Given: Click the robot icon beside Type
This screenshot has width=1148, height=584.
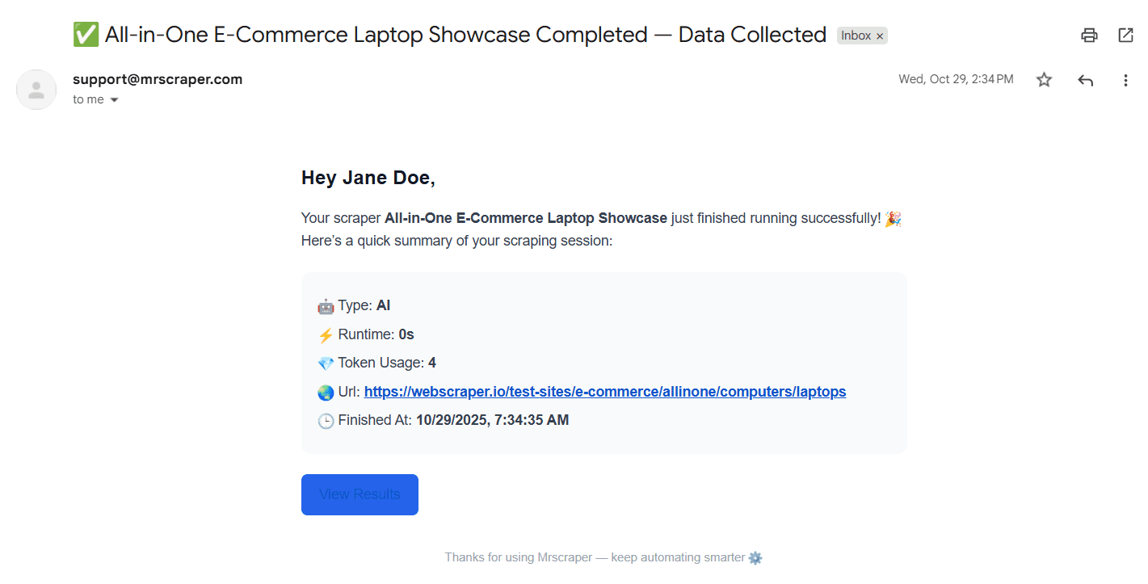Looking at the screenshot, I should [326, 306].
